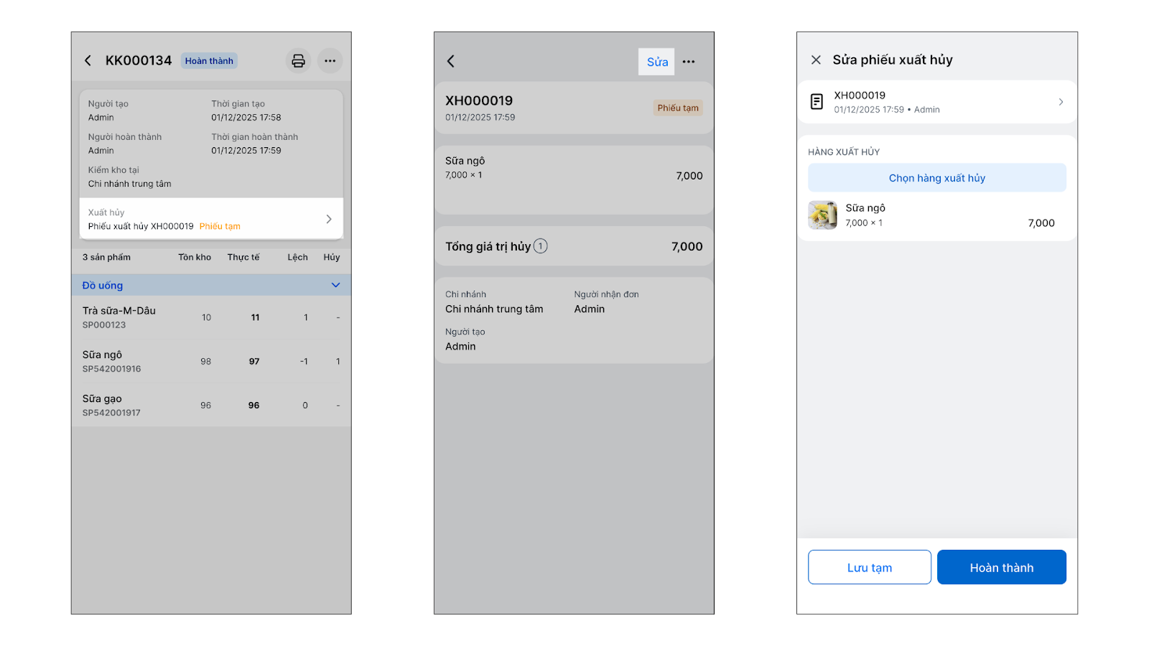
Task: Tap the Phiếu tạm status badge
Action: pos(678,108)
